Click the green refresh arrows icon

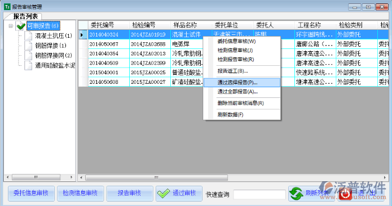[x=297, y=194]
